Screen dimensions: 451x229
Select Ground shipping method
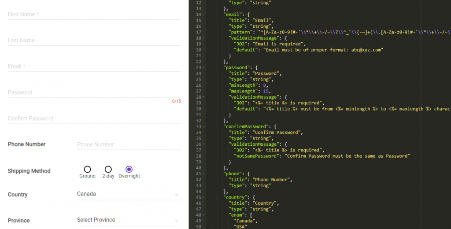point(88,169)
